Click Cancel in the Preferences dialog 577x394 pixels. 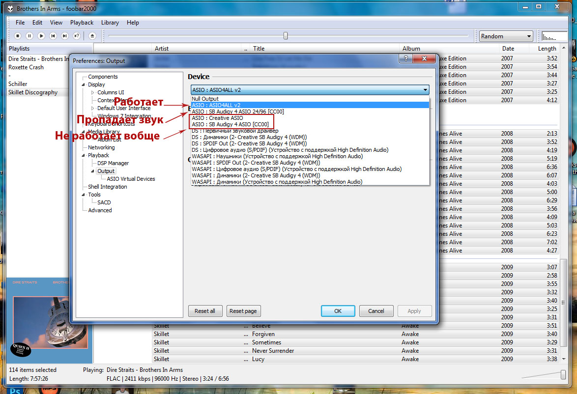(376, 311)
